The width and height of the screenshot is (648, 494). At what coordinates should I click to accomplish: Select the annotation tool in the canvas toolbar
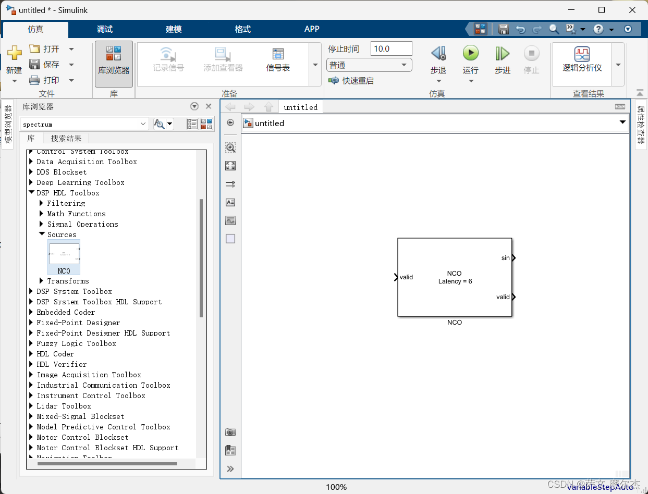(230, 202)
